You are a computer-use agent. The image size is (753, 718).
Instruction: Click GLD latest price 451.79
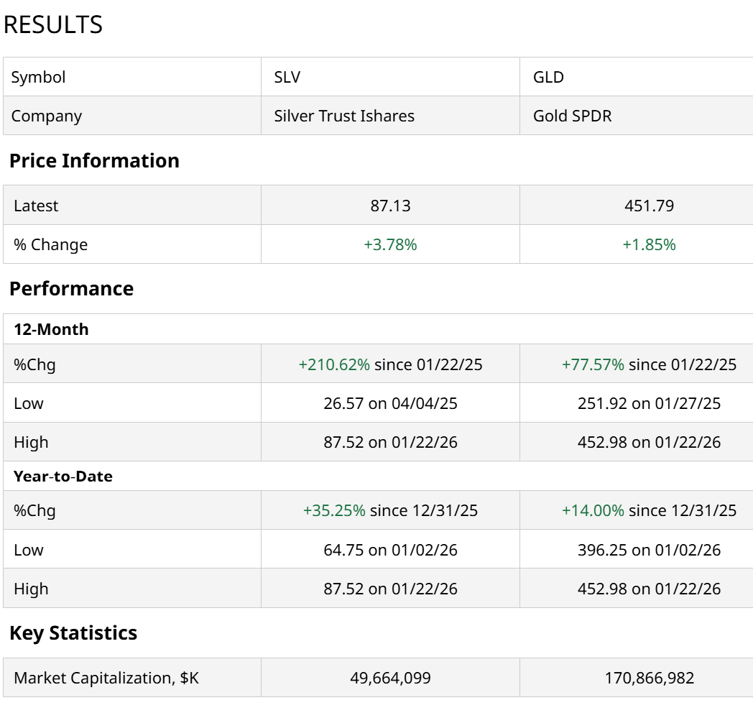coord(649,206)
